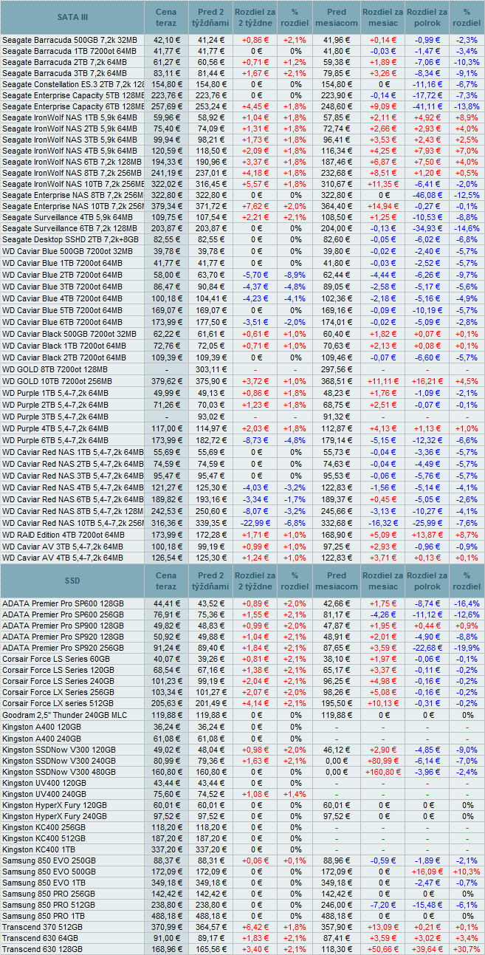Select the Seagate Barracuda 500GB 7,2k 32MB row name

coord(69,39)
